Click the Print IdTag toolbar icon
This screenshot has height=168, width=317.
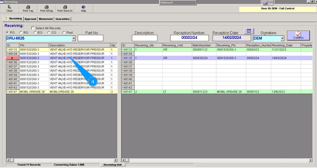(x=47, y=7)
